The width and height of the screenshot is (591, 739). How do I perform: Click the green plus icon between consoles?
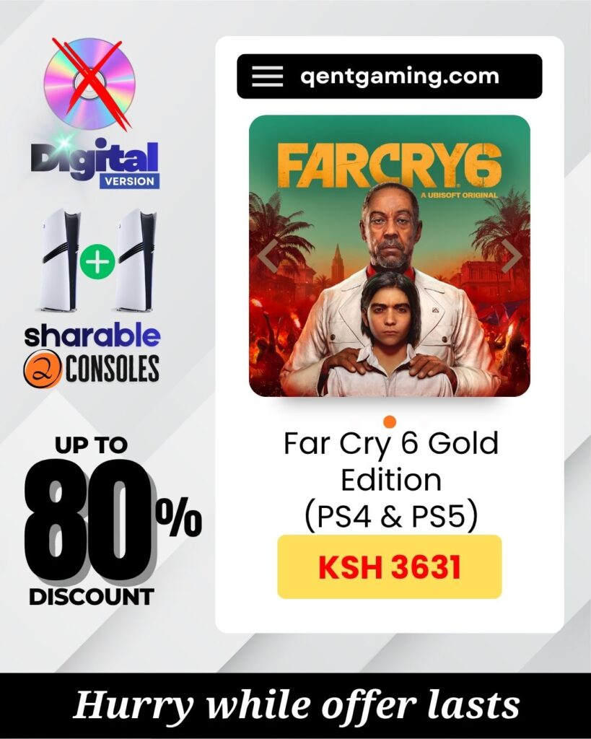click(x=97, y=261)
